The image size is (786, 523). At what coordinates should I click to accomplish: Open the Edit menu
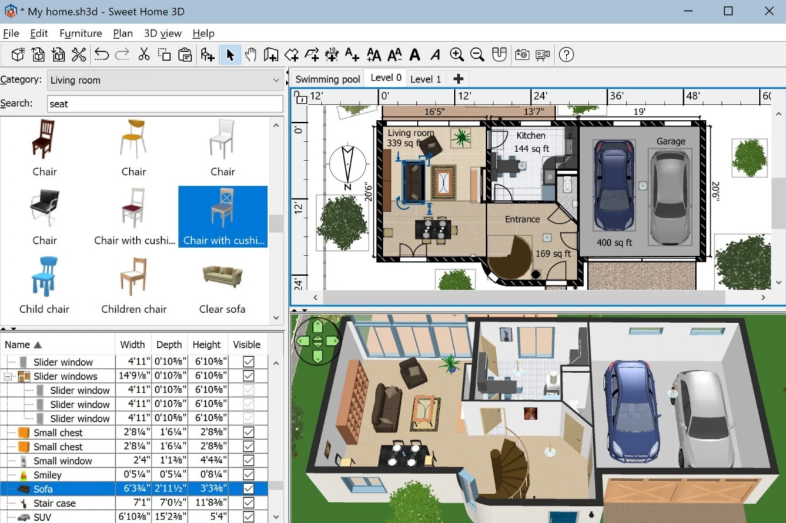39,33
